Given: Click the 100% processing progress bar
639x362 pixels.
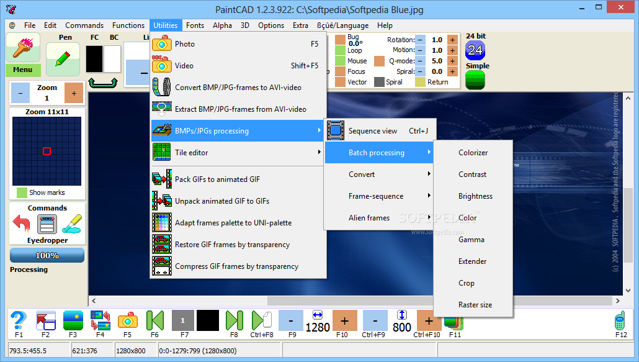Looking at the screenshot, I should pyautogui.click(x=47, y=256).
